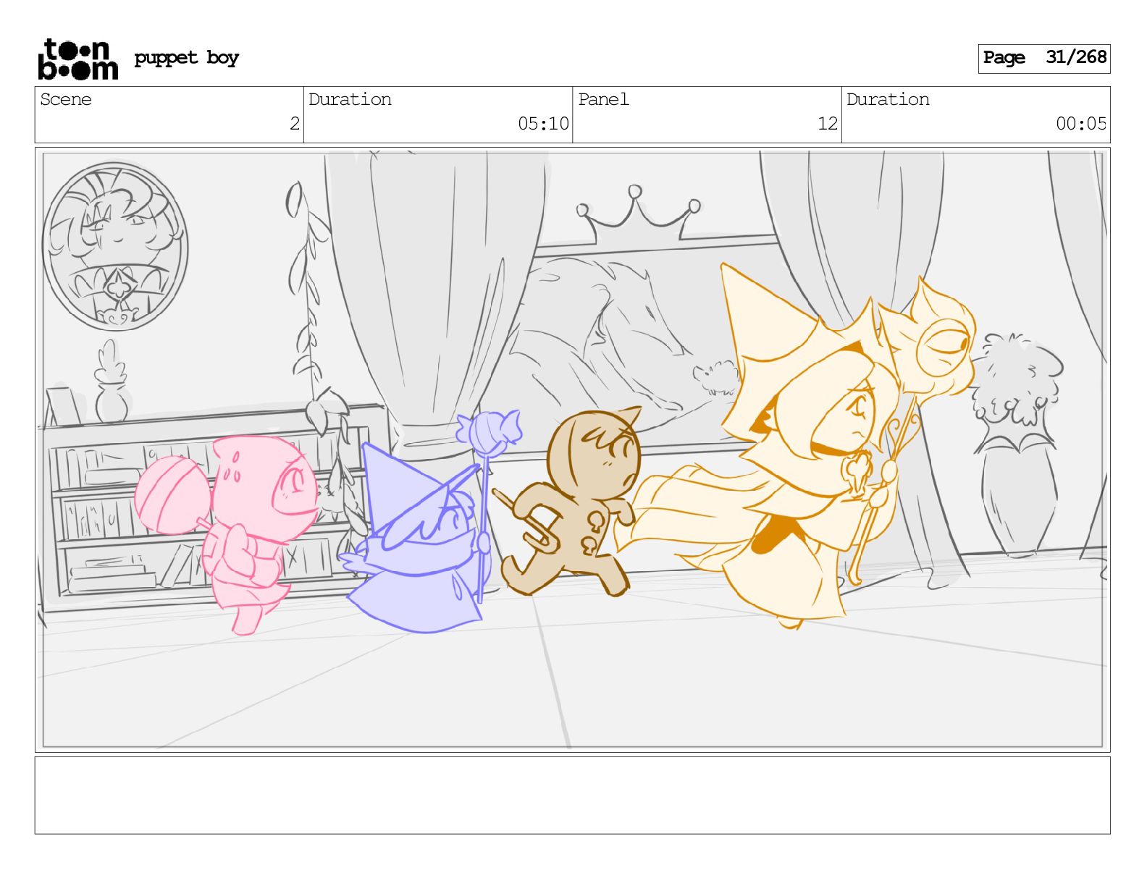Select the scene number '2'
Viewport: 1147px width, 886px height.
tap(294, 124)
